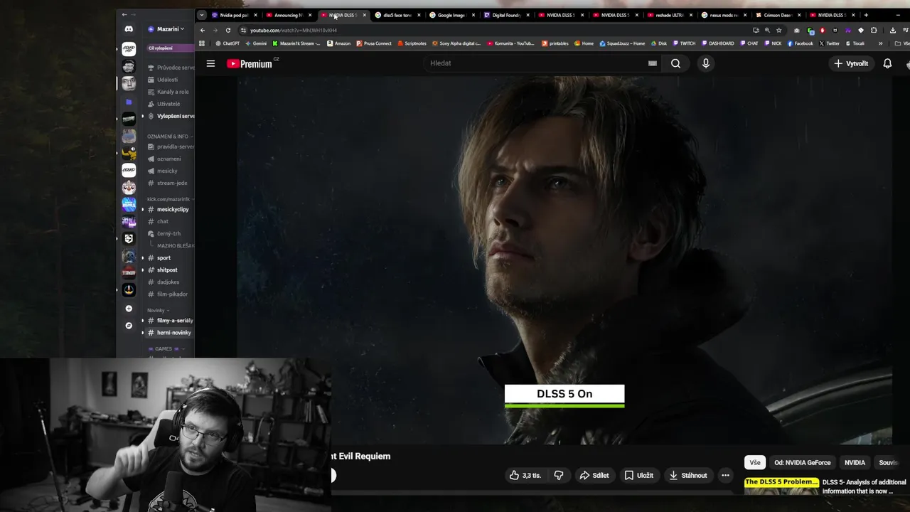The height and width of the screenshot is (512, 910).
Task: Click the Uložit save button
Action: (x=638, y=475)
